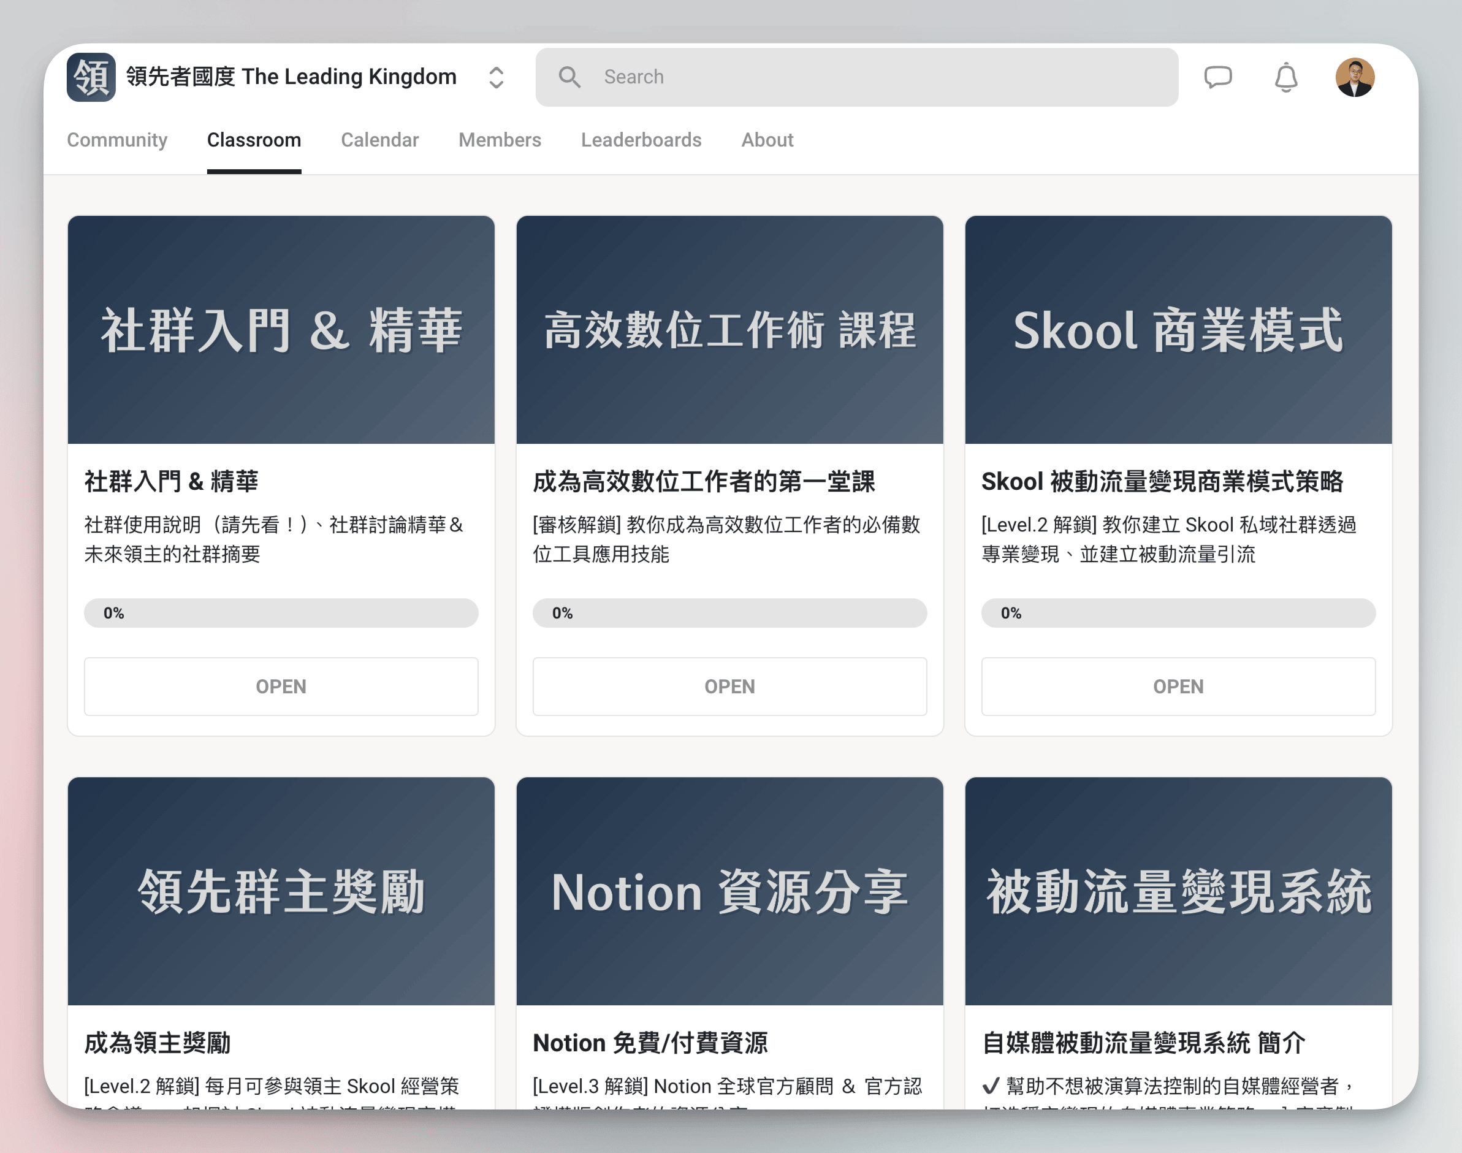
Task: Click the Skool 商業模式 cover thumbnail
Action: coord(1178,330)
